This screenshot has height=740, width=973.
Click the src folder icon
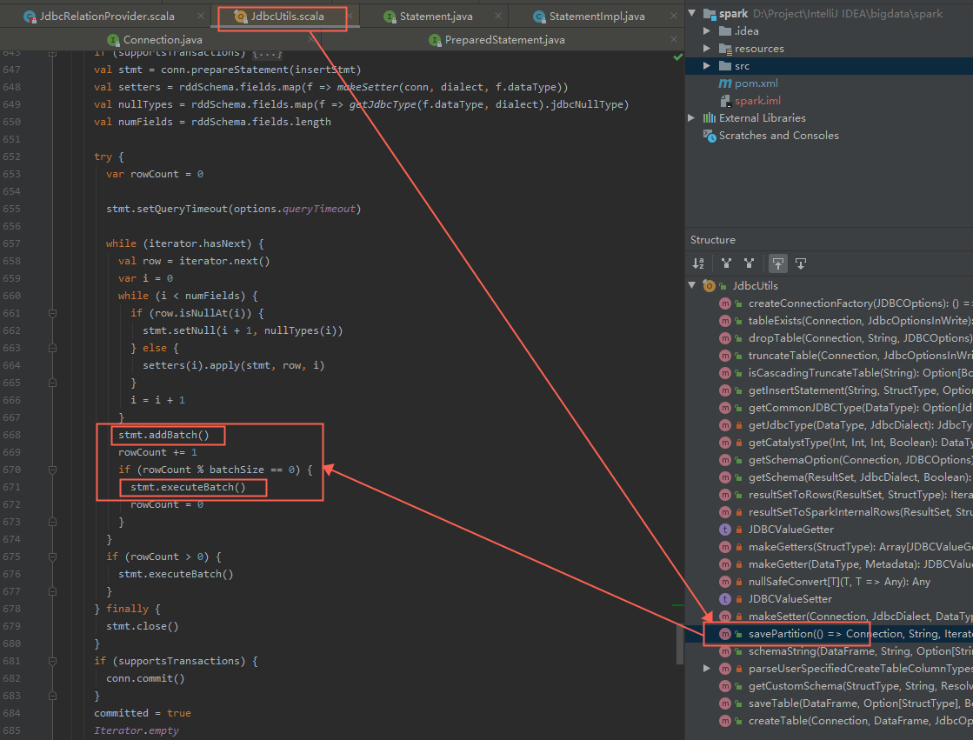[725, 66]
